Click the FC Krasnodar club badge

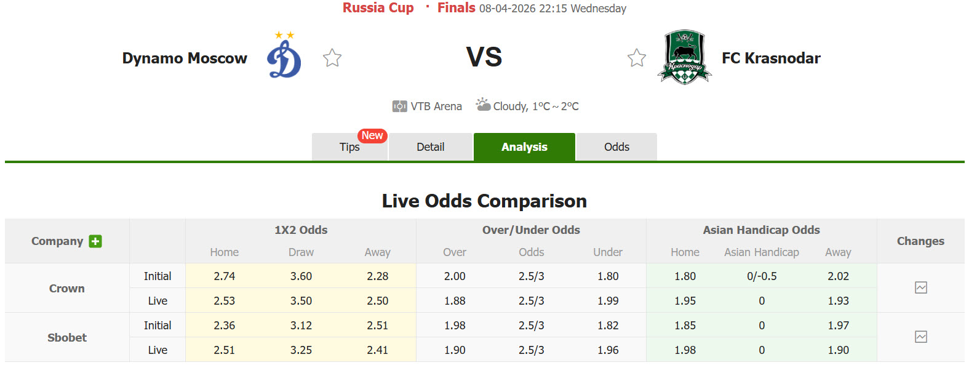pos(684,57)
